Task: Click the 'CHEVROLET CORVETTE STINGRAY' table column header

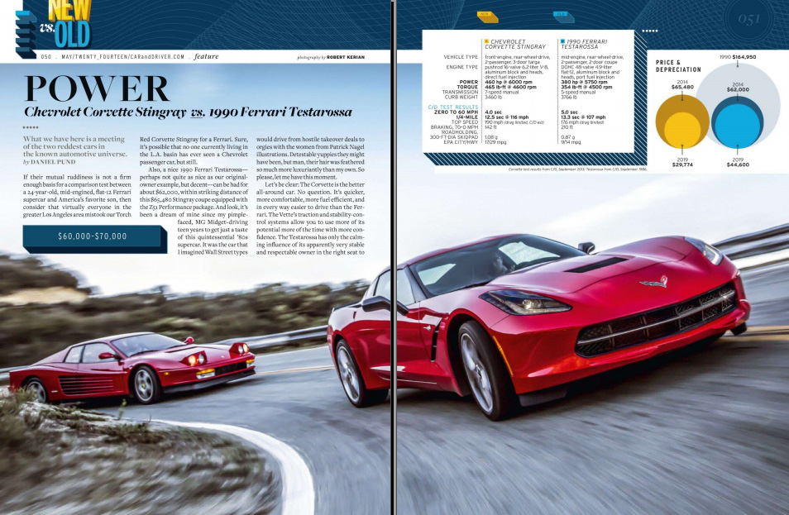Action: coord(514,45)
